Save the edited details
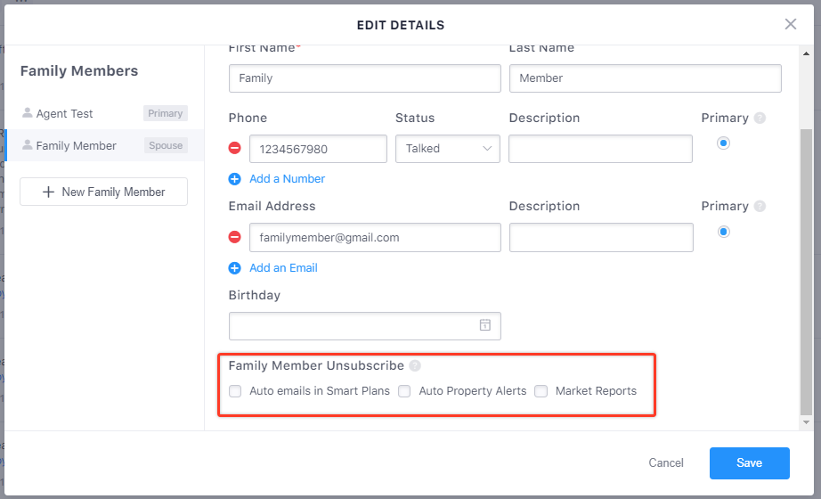The height and width of the screenshot is (499, 821). tap(749, 462)
